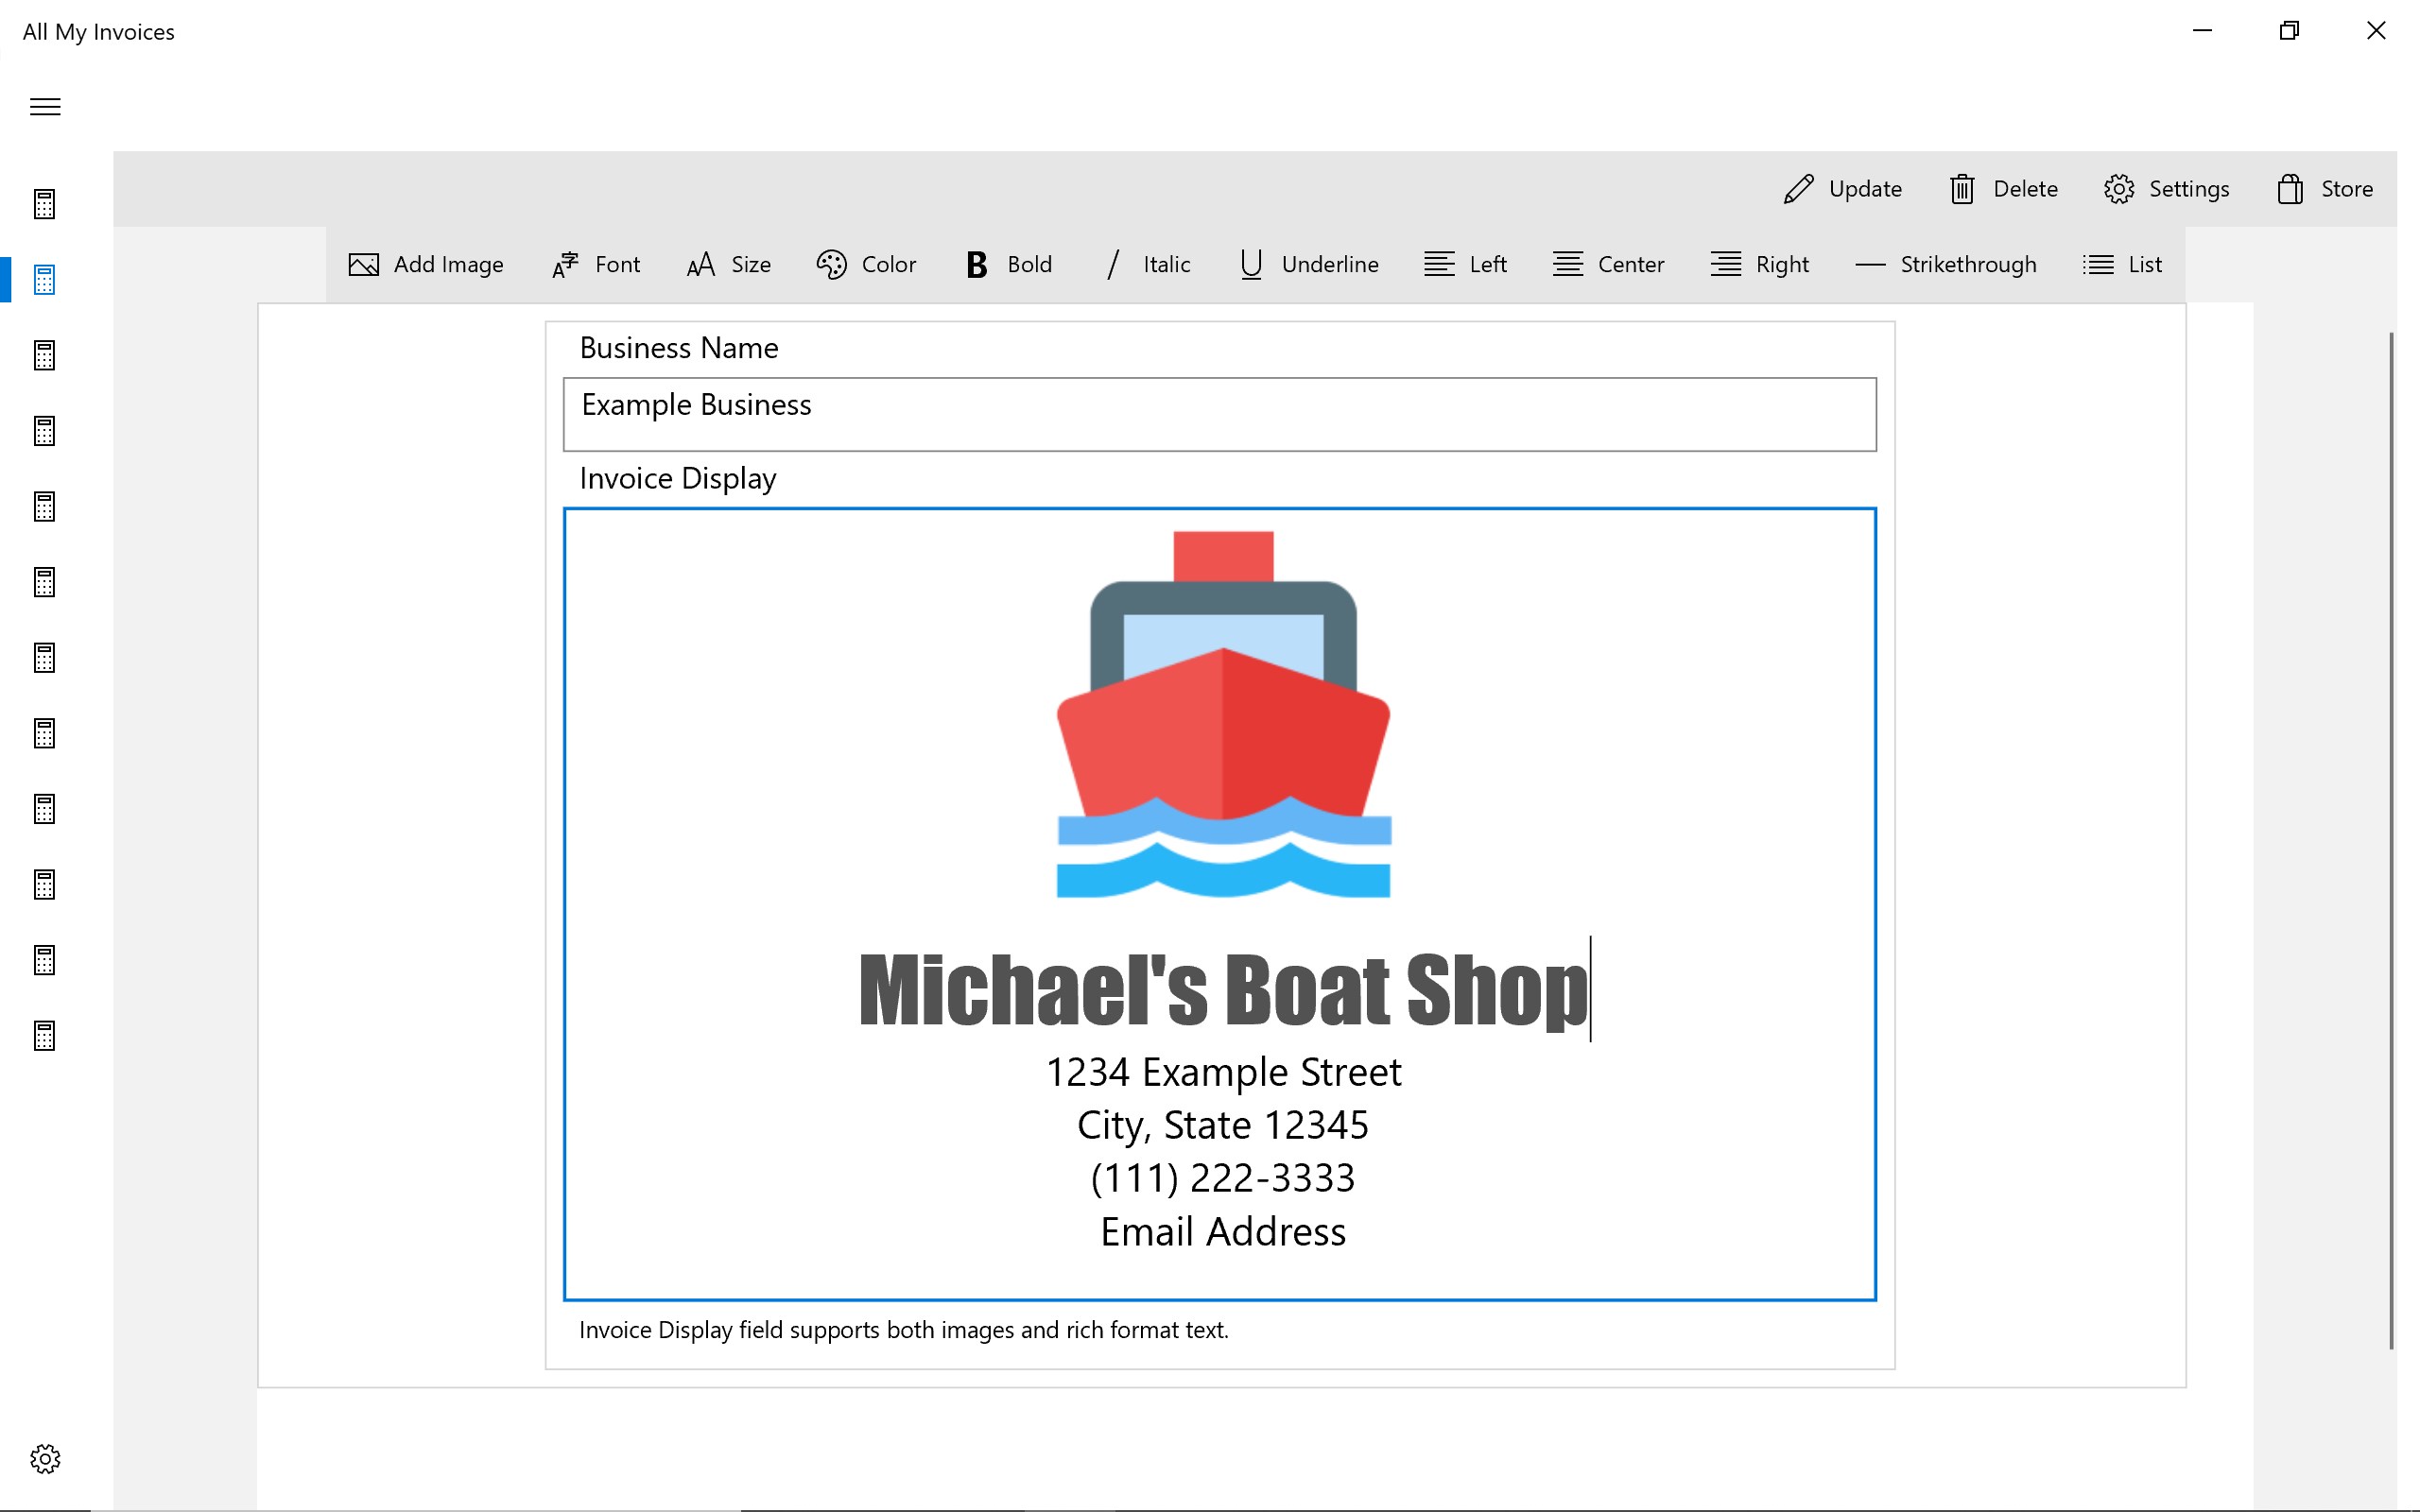Click the Business Name text field

tap(1219, 414)
